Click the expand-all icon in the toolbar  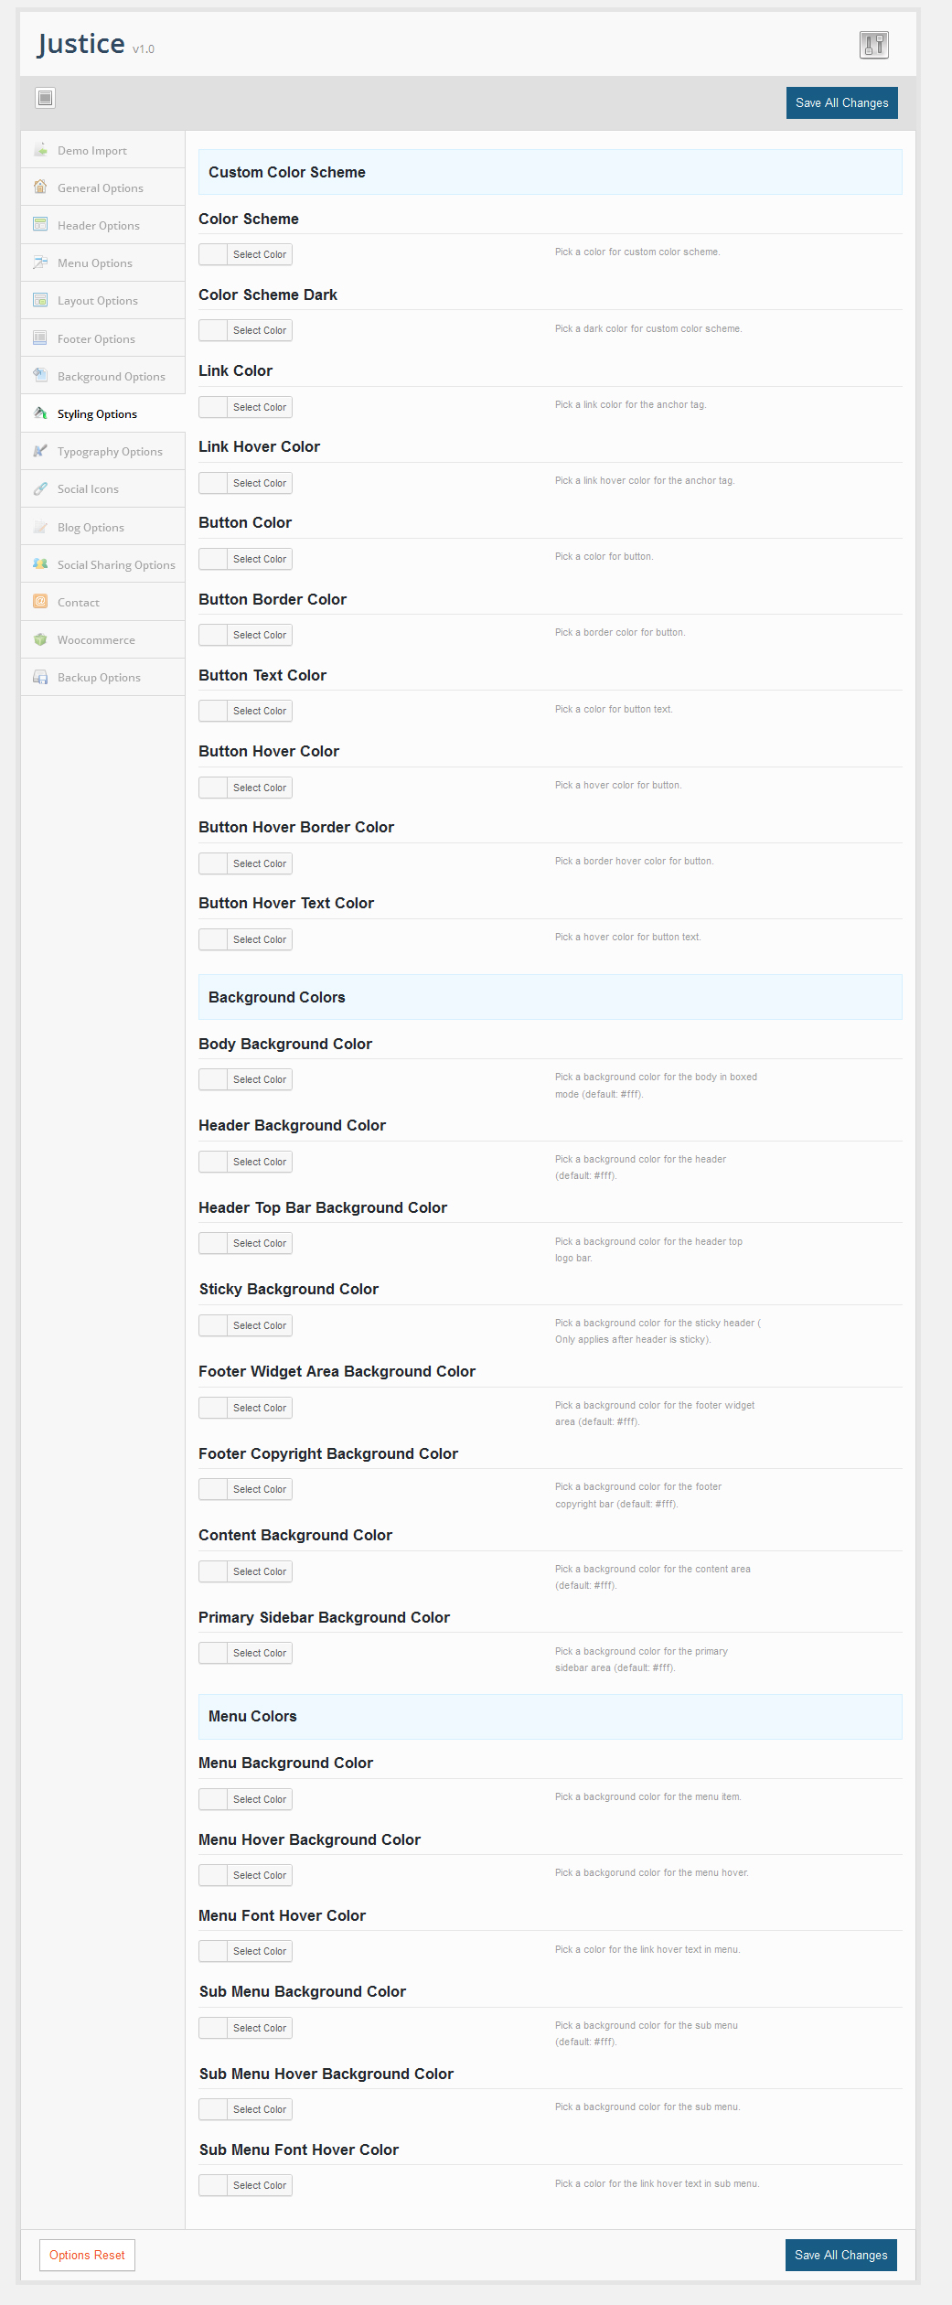pos(46,98)
